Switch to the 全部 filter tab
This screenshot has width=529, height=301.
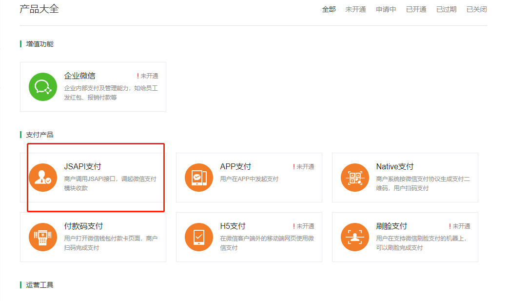coord(329,9)
